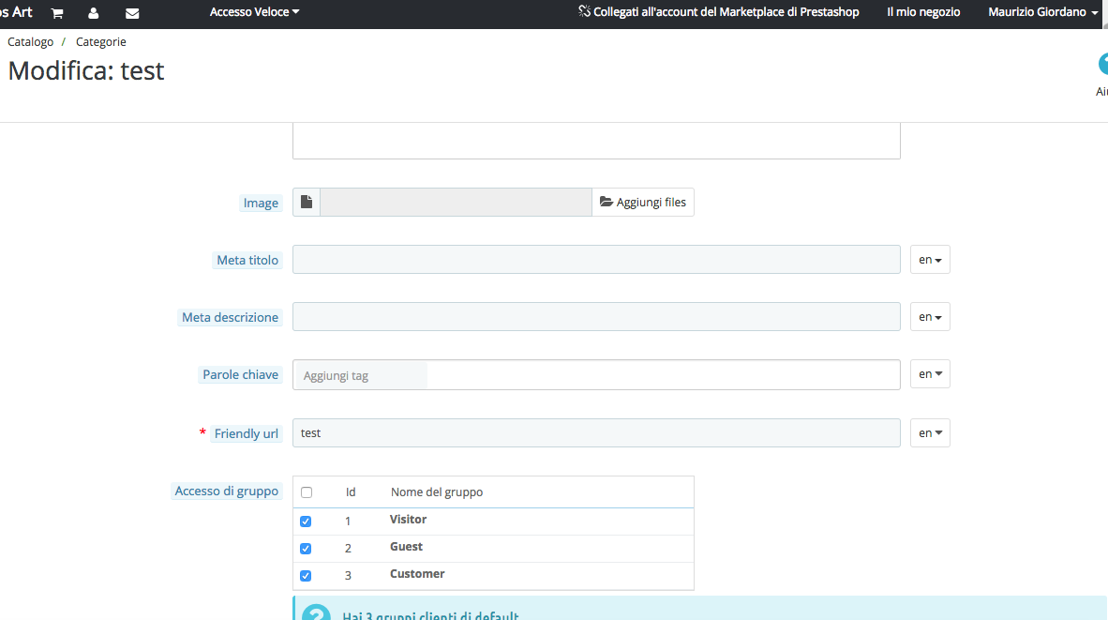Image resolution: width=1108 pixels, height=620 pixels.
Task: Open Parole chiave language dropdown
Action: [930, 374]
